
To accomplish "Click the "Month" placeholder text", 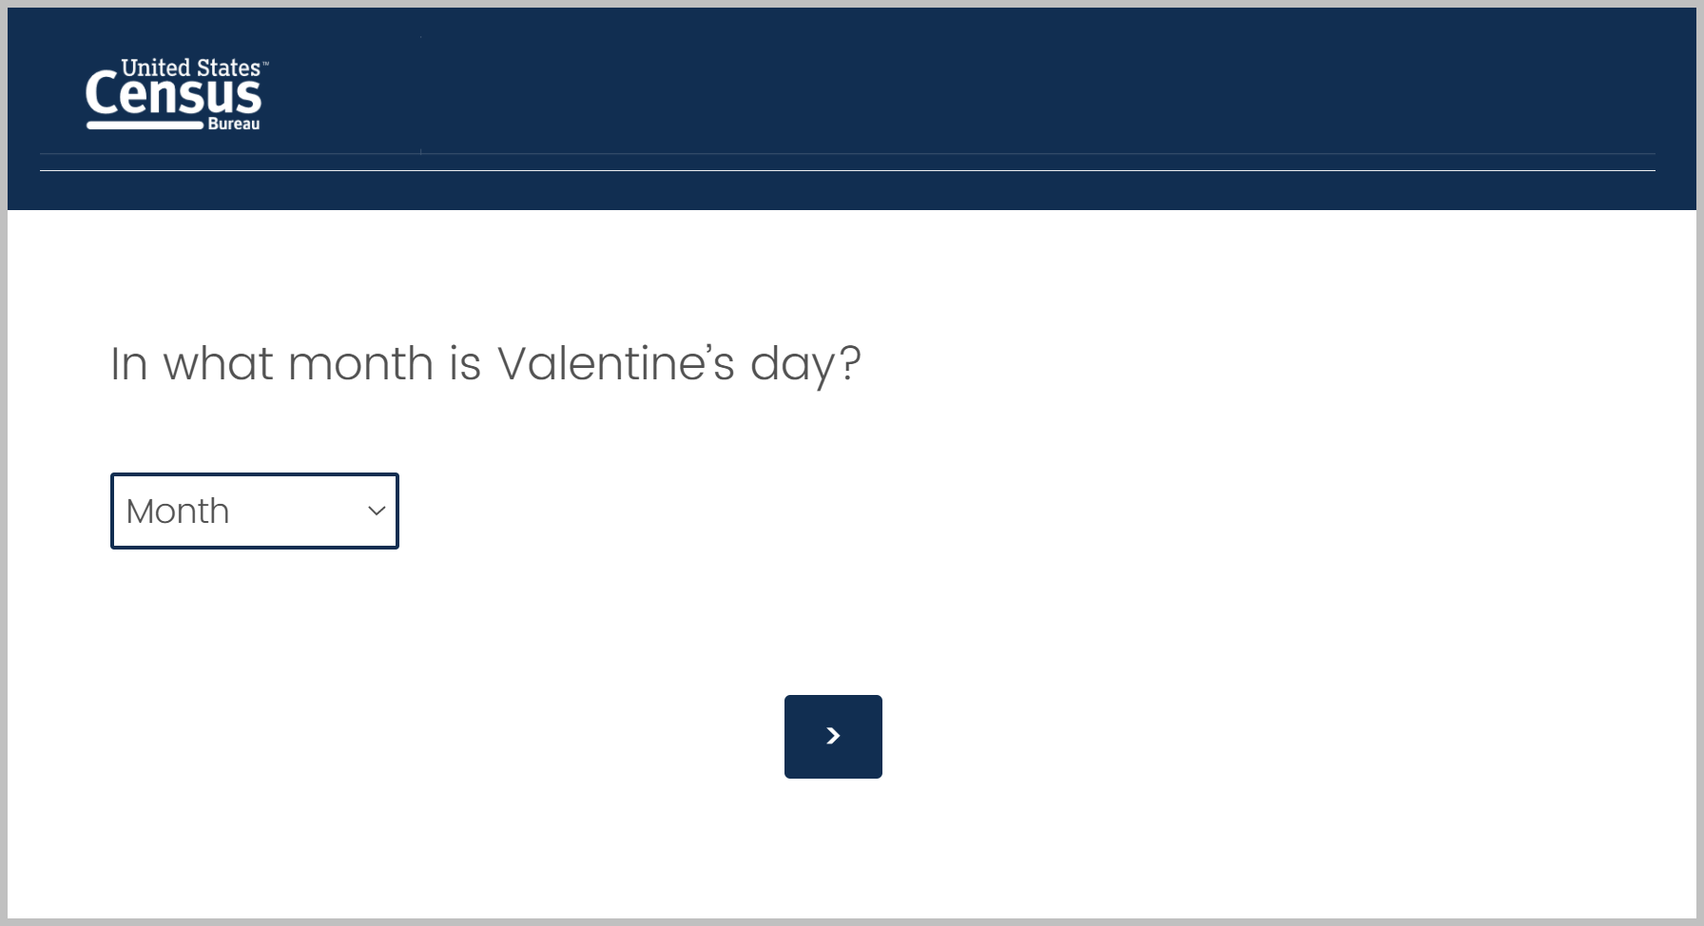I will click(178, 511).
